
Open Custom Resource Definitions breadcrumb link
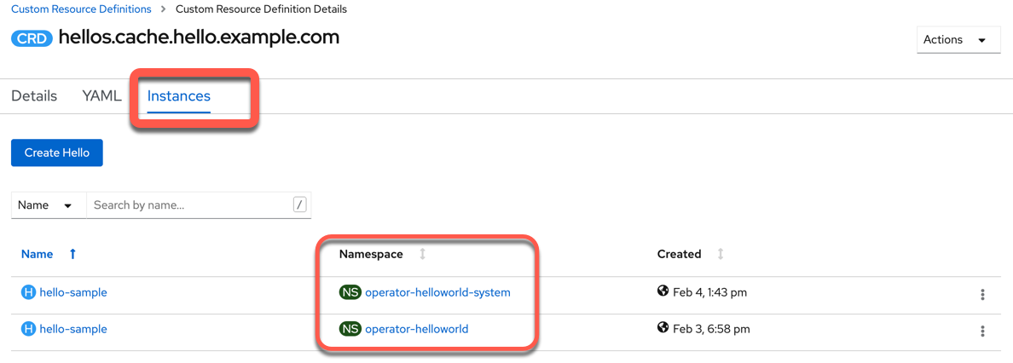81,9
